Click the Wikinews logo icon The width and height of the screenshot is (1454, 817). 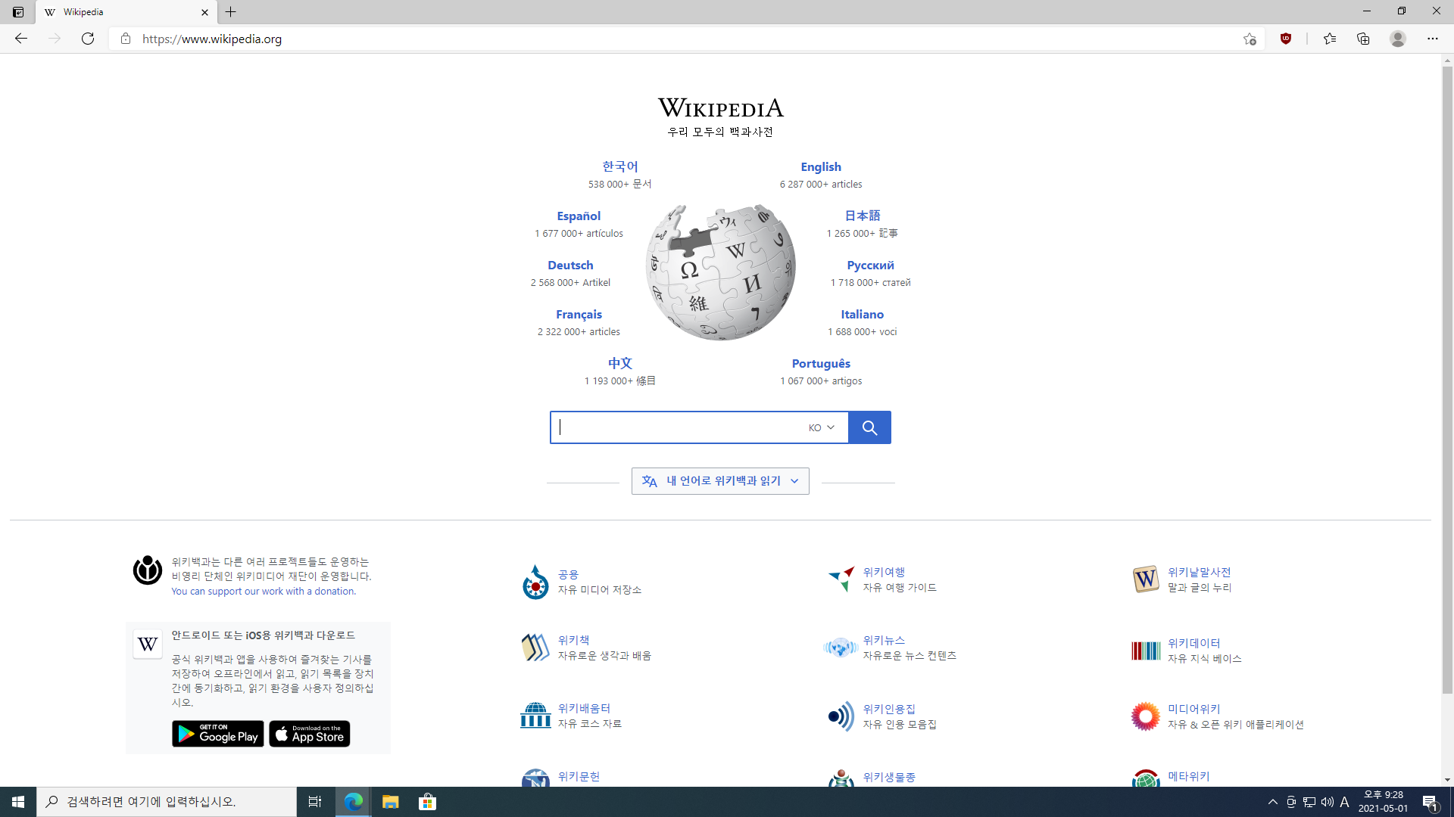click(841, 648)
